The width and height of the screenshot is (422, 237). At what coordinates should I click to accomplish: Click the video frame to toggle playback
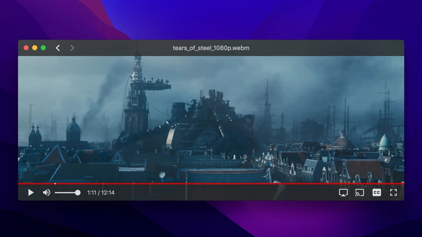click(x=211, y=118)
